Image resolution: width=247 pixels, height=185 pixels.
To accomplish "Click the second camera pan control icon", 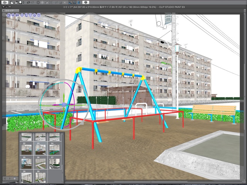I will tap(13, 15).
